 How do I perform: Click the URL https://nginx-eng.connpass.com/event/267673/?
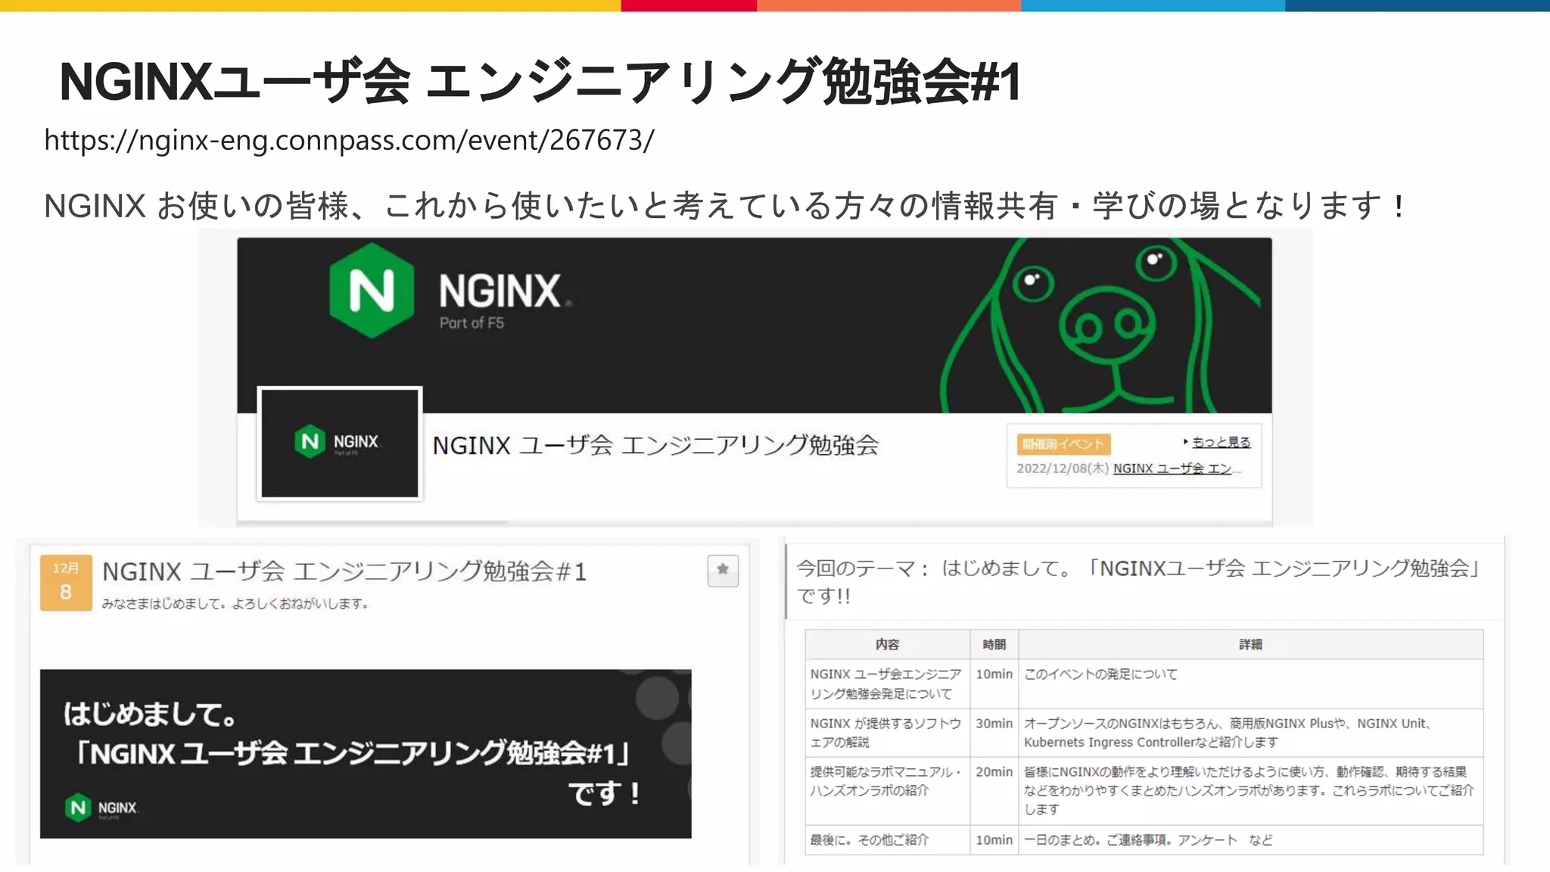[349, 140]
